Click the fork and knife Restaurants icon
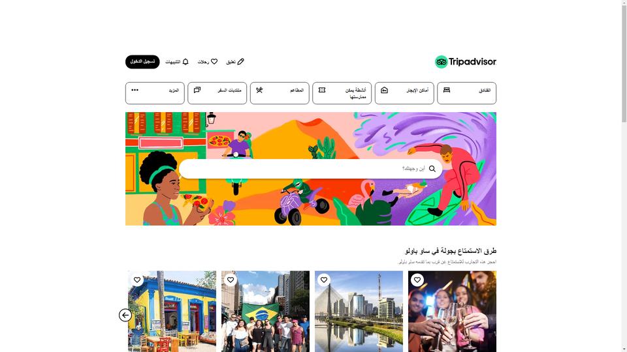627x352 pixels. 259,90
